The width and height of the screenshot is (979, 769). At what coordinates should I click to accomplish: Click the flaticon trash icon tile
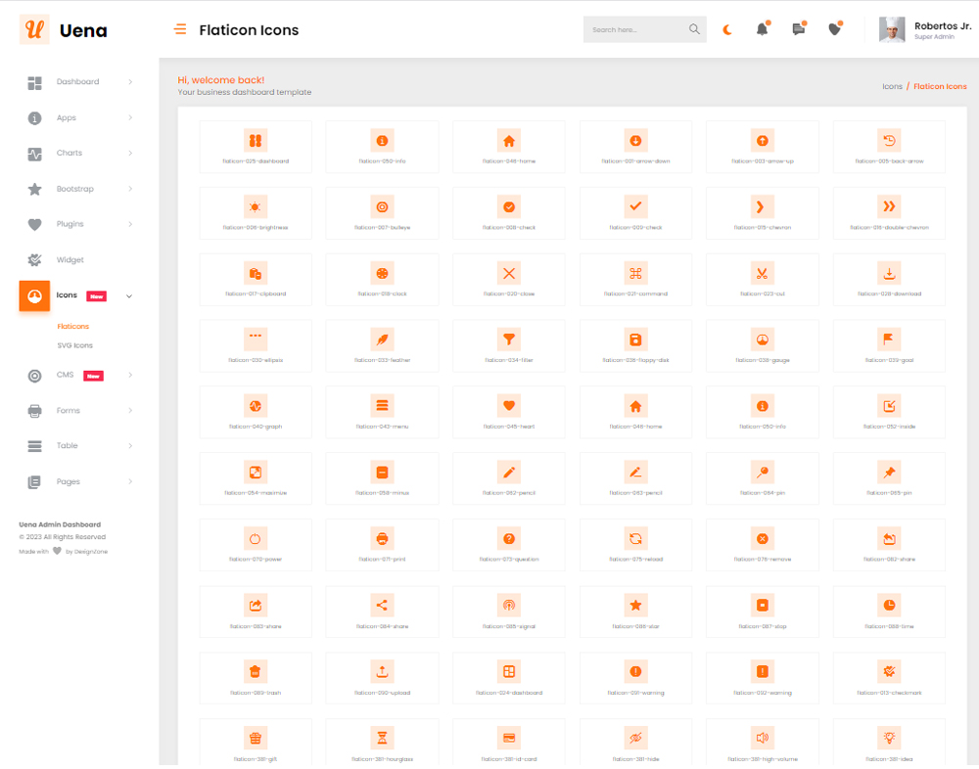[x=255, y=678]
